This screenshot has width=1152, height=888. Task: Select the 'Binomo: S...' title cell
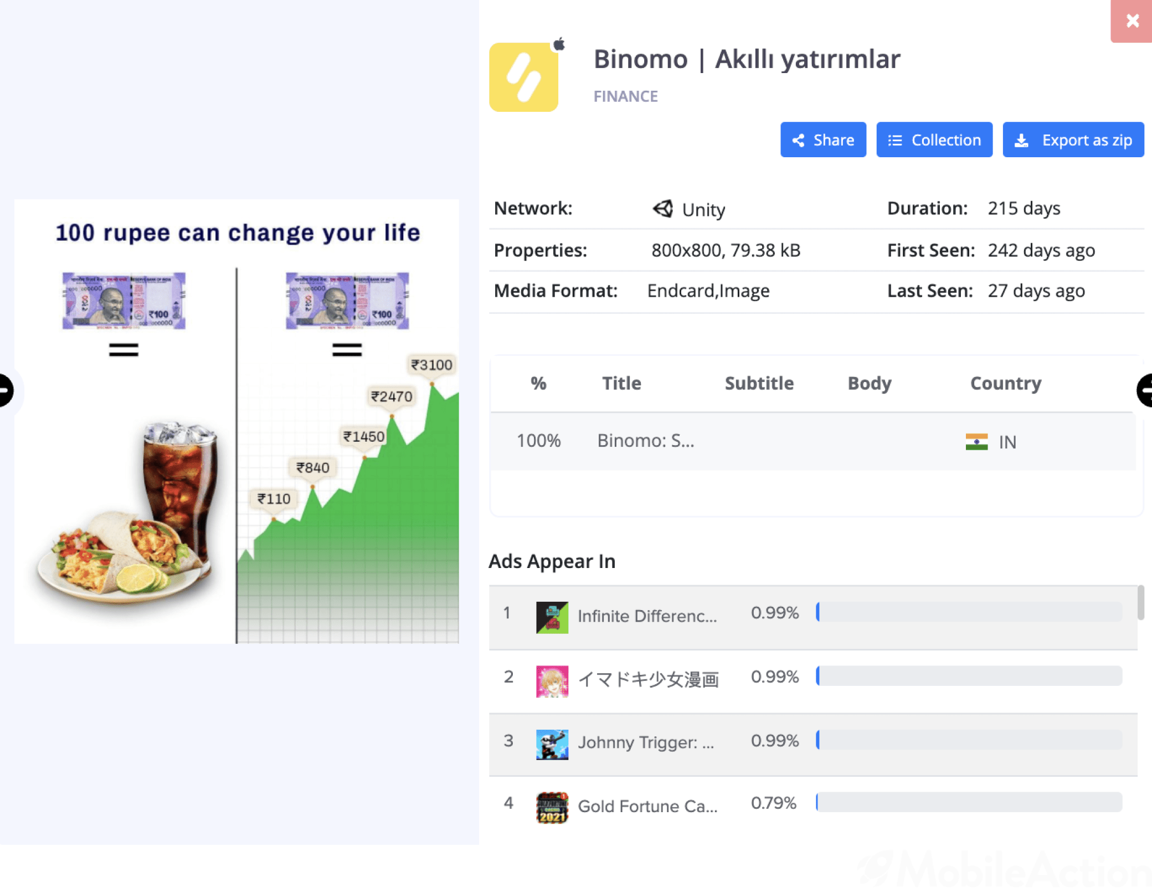645,441
